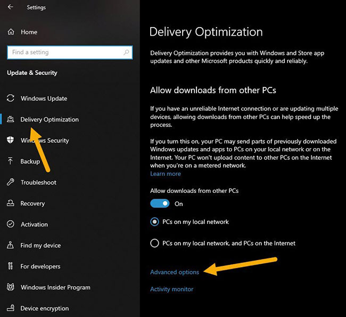This screenshot has width=346, height=317.
Task: Turn off Allow downloads from other PCs
Action: click(x=160, y=204)
